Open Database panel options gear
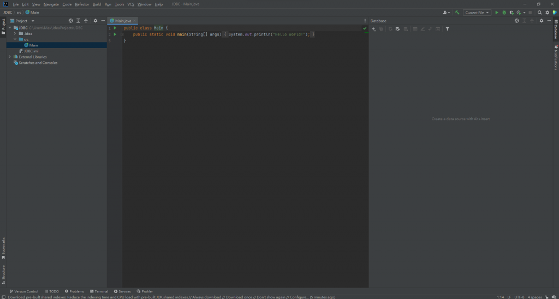 (x=541, y=21)
